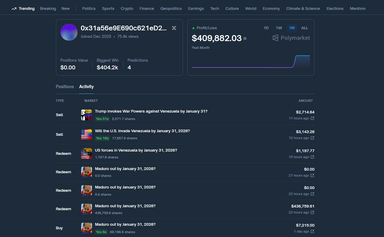Click the Polymarket logo

click(291, 38)
